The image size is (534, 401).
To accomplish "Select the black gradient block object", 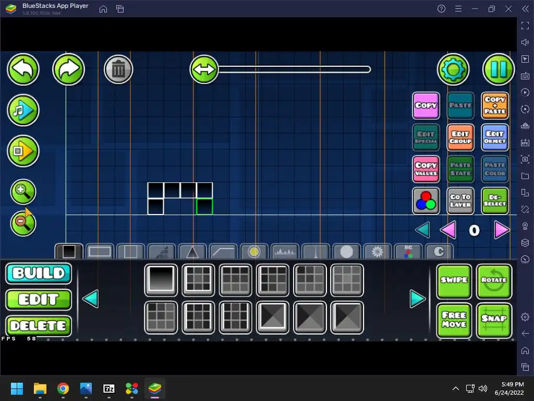I will coord(161,280).
